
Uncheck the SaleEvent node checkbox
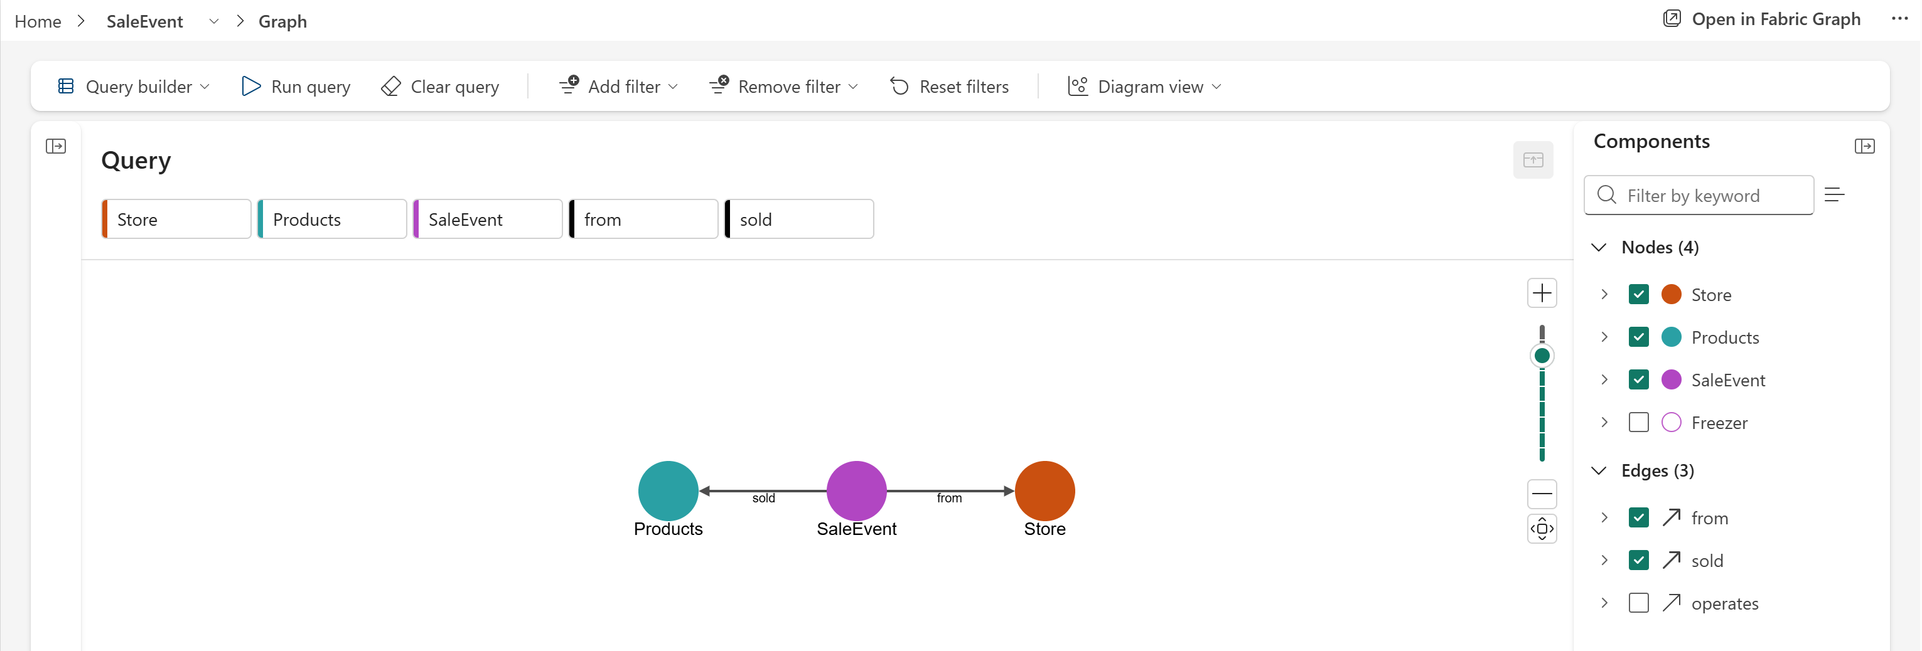coord(1638,379)
